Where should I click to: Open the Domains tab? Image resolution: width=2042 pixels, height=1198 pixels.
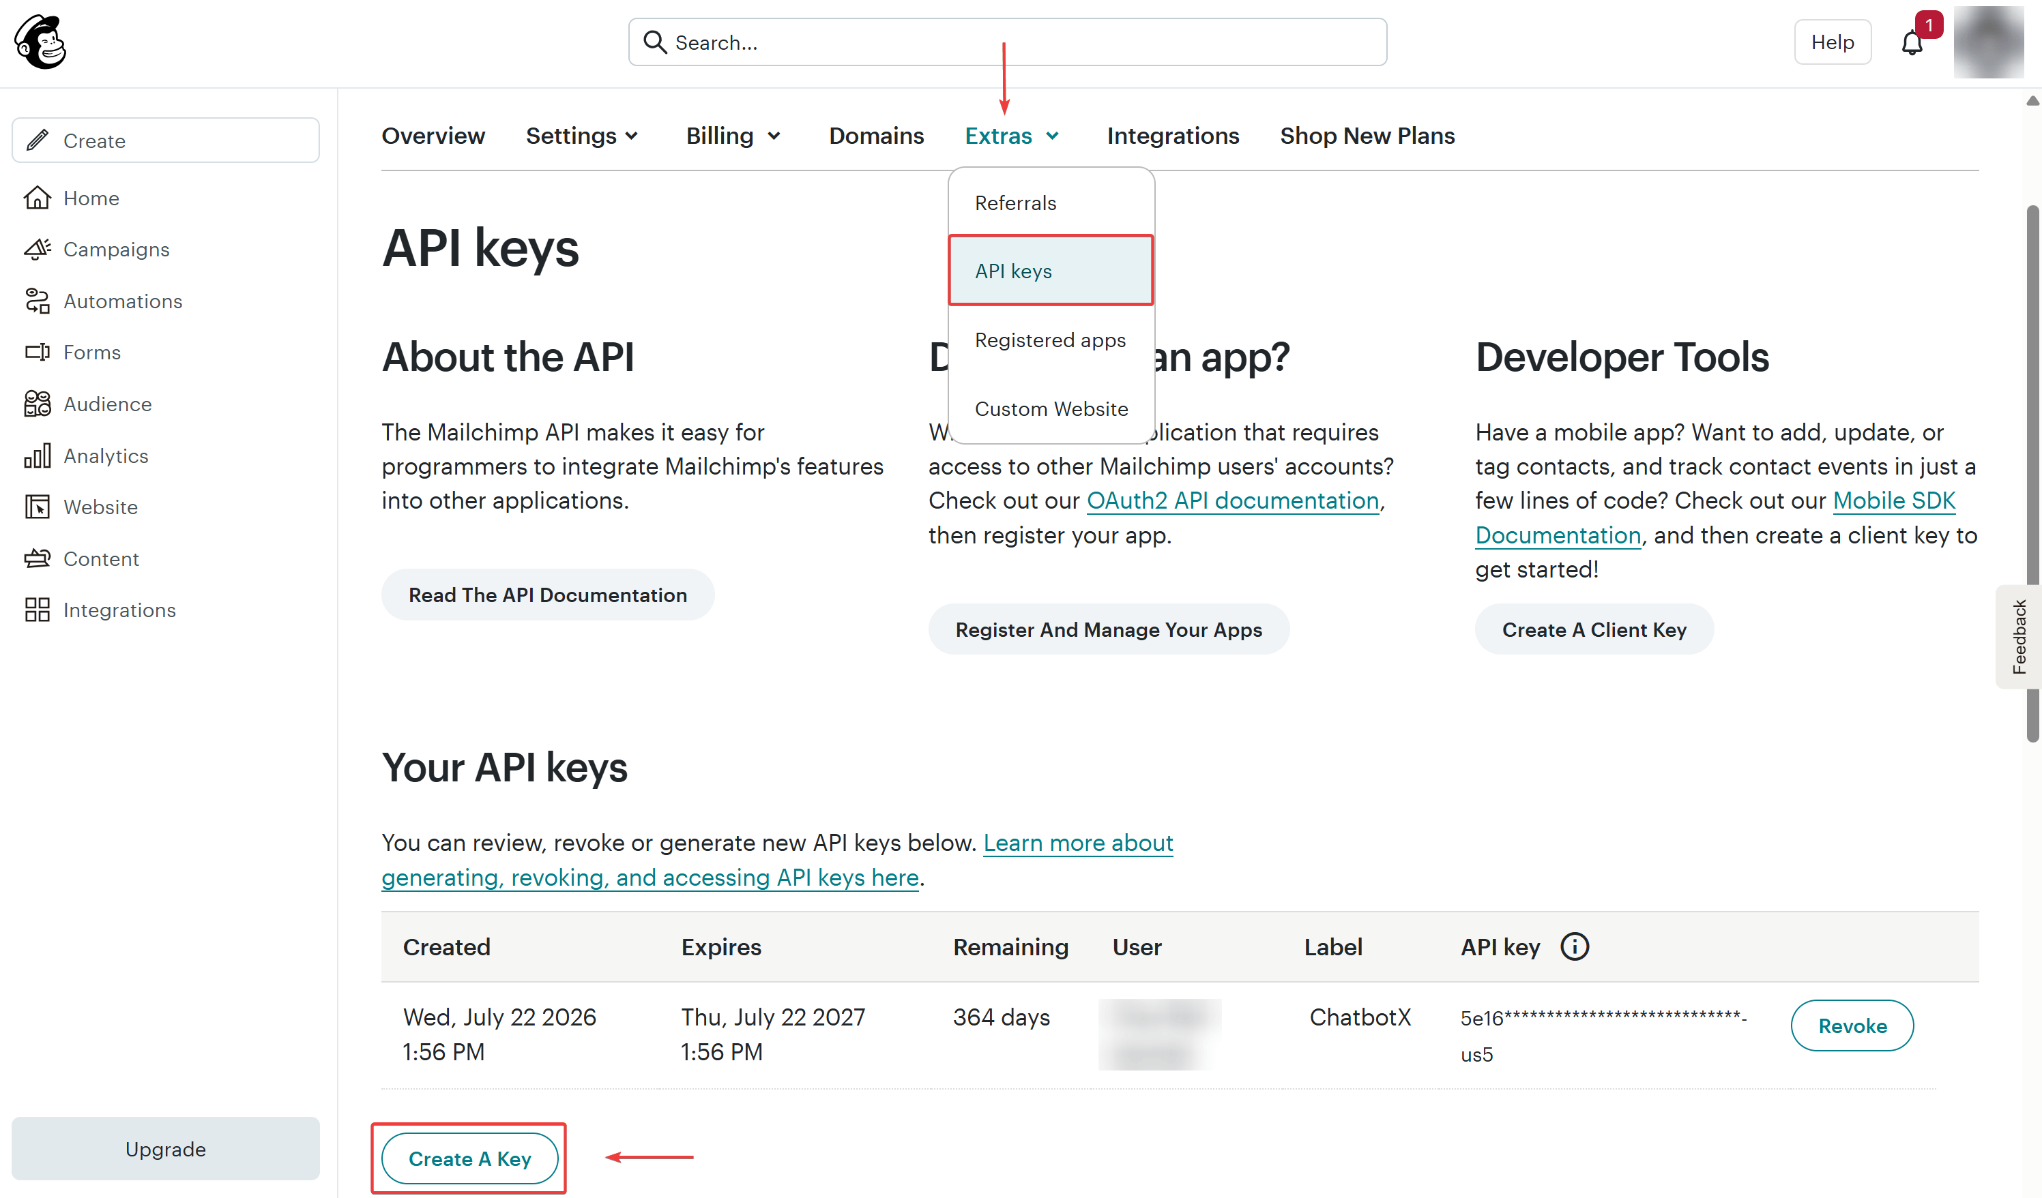877,135
